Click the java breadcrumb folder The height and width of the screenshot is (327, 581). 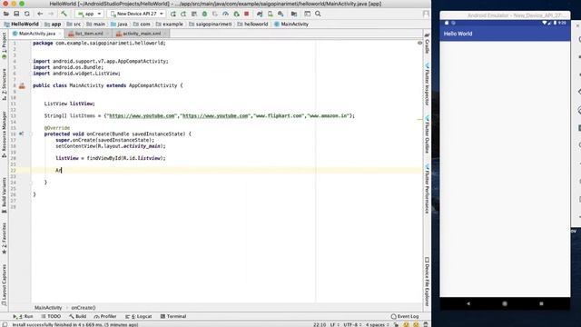(x=119, y=25)
